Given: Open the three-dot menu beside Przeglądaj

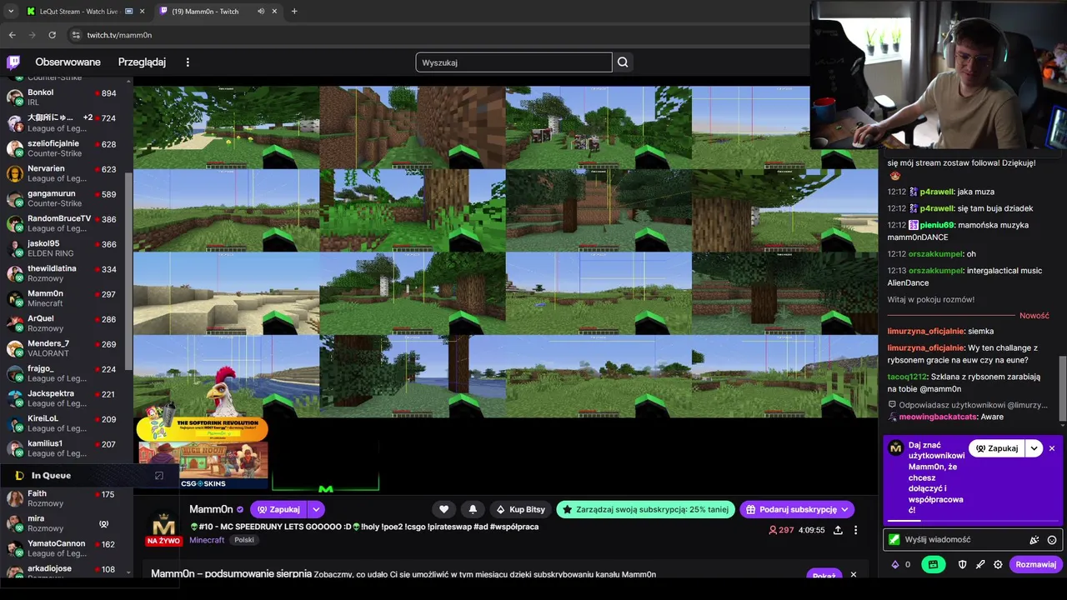Looking at the screenshot, I should pos(188,62).
